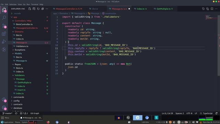The width and height of the screenshot is (220, 124).
Task: Click the teal S app in taskbar
Action: pos(156,118)
